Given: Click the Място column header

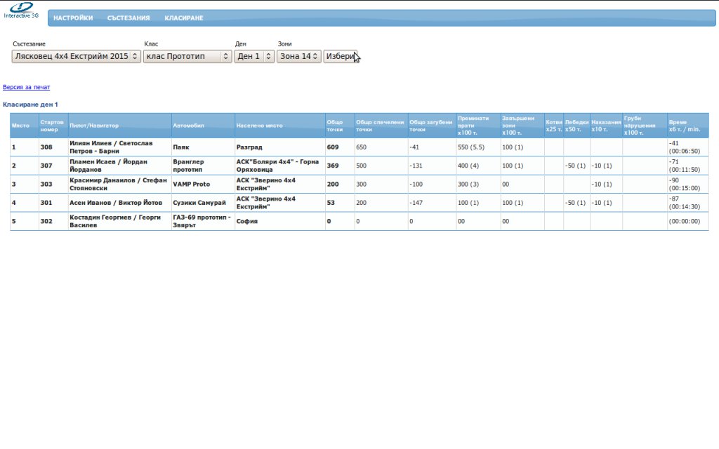Looking at the screenshot, I should click(x=20, y=126).
